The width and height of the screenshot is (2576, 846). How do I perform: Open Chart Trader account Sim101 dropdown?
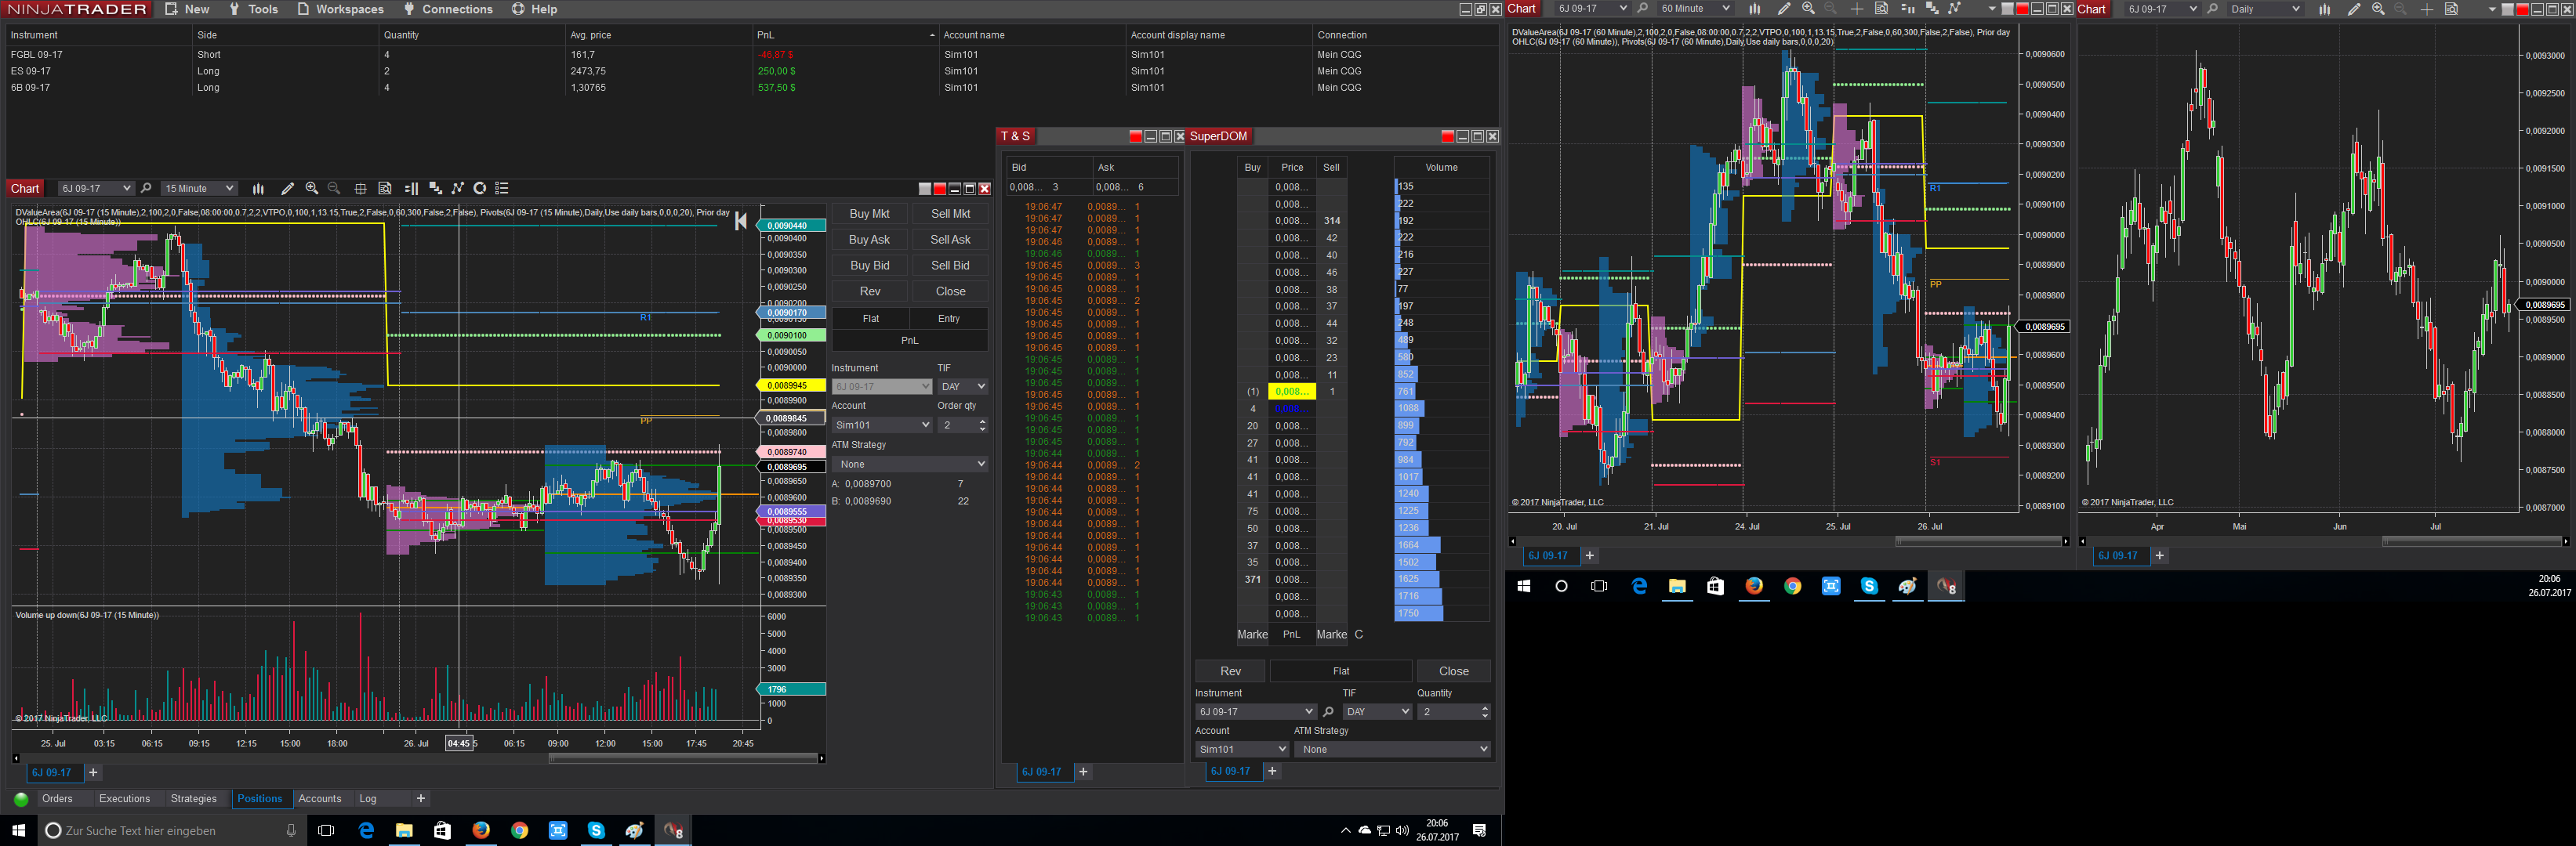pyautogui.click(x=881, y=425)
